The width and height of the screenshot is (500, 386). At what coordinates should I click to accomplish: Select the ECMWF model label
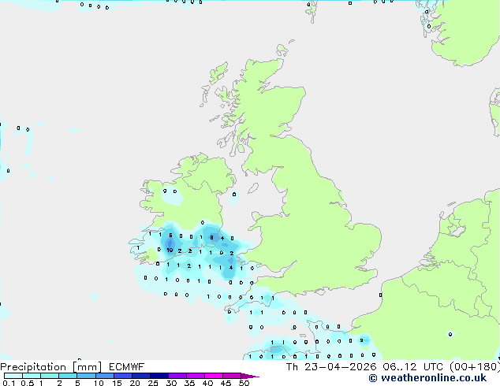127,367
